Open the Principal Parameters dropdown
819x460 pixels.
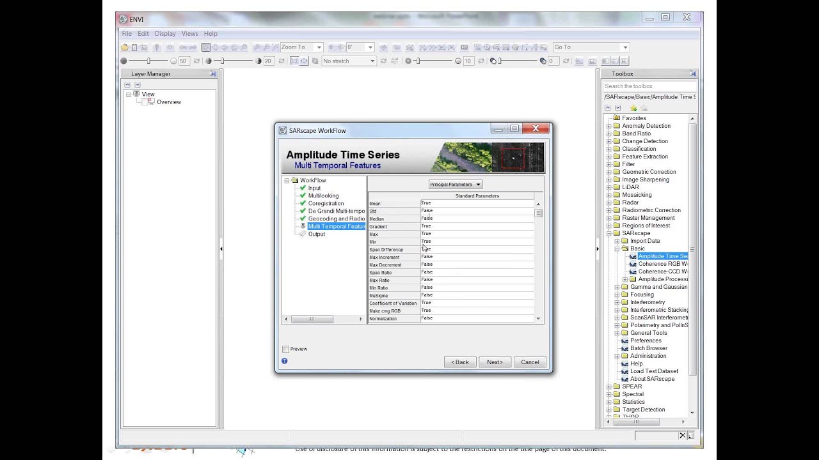point(456,185)
